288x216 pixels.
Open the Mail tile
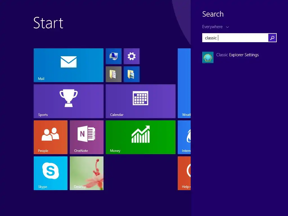click(69, 65)
